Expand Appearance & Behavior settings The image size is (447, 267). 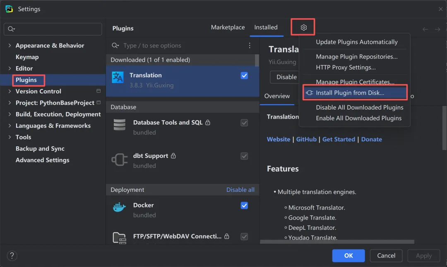click(10, 45)
